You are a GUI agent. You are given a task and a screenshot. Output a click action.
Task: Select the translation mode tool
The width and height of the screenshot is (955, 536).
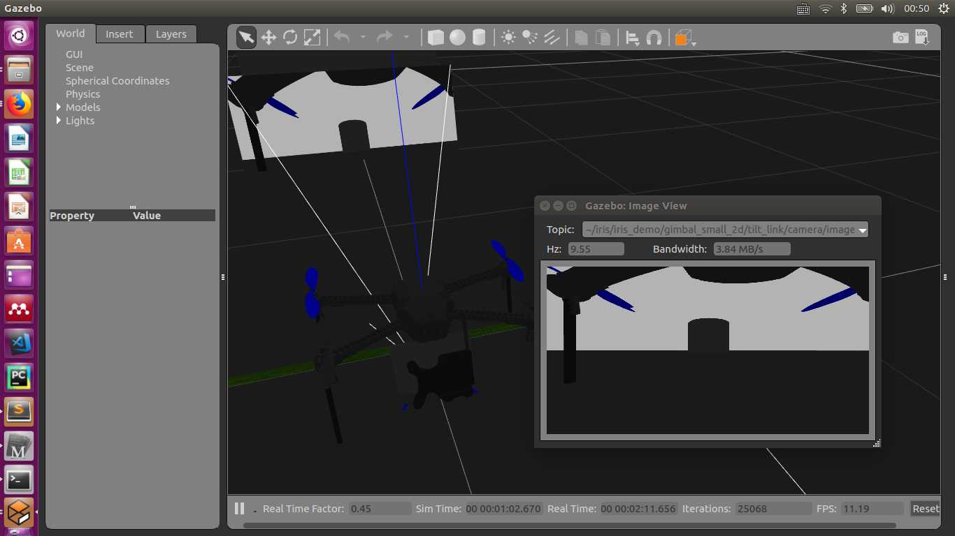[268, 38]
